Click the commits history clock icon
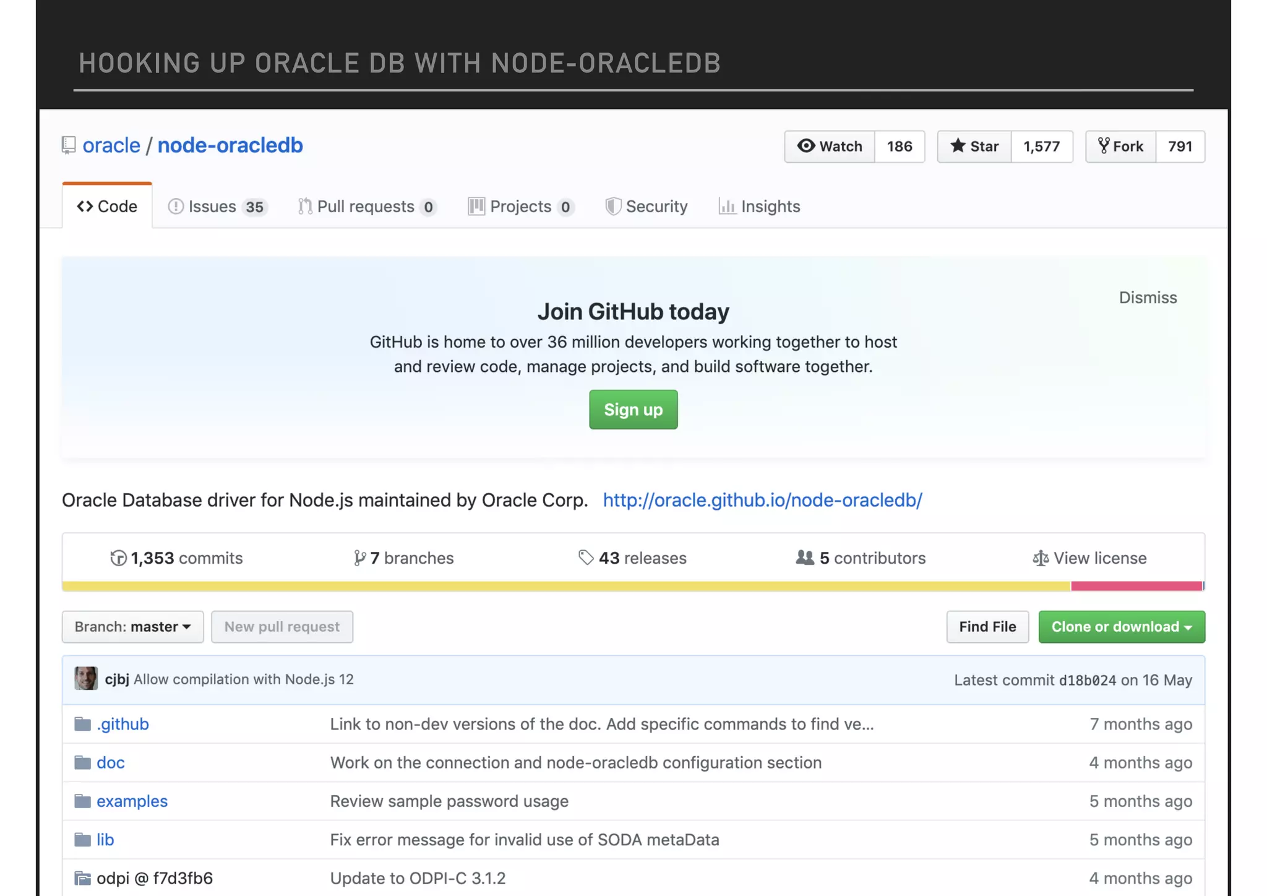 (118, 558)
